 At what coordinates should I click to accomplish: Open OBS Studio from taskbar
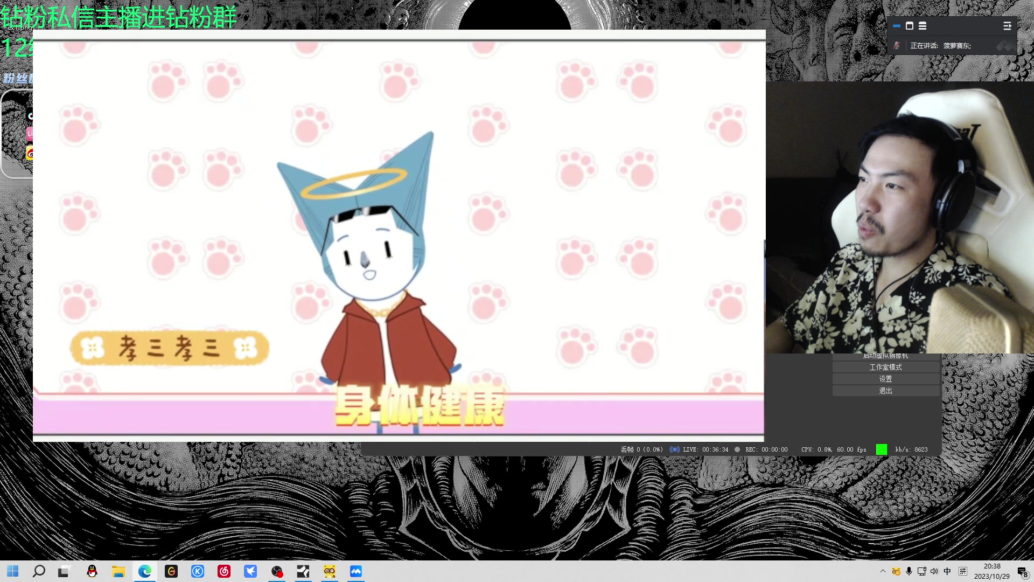(x=277, y=571)
